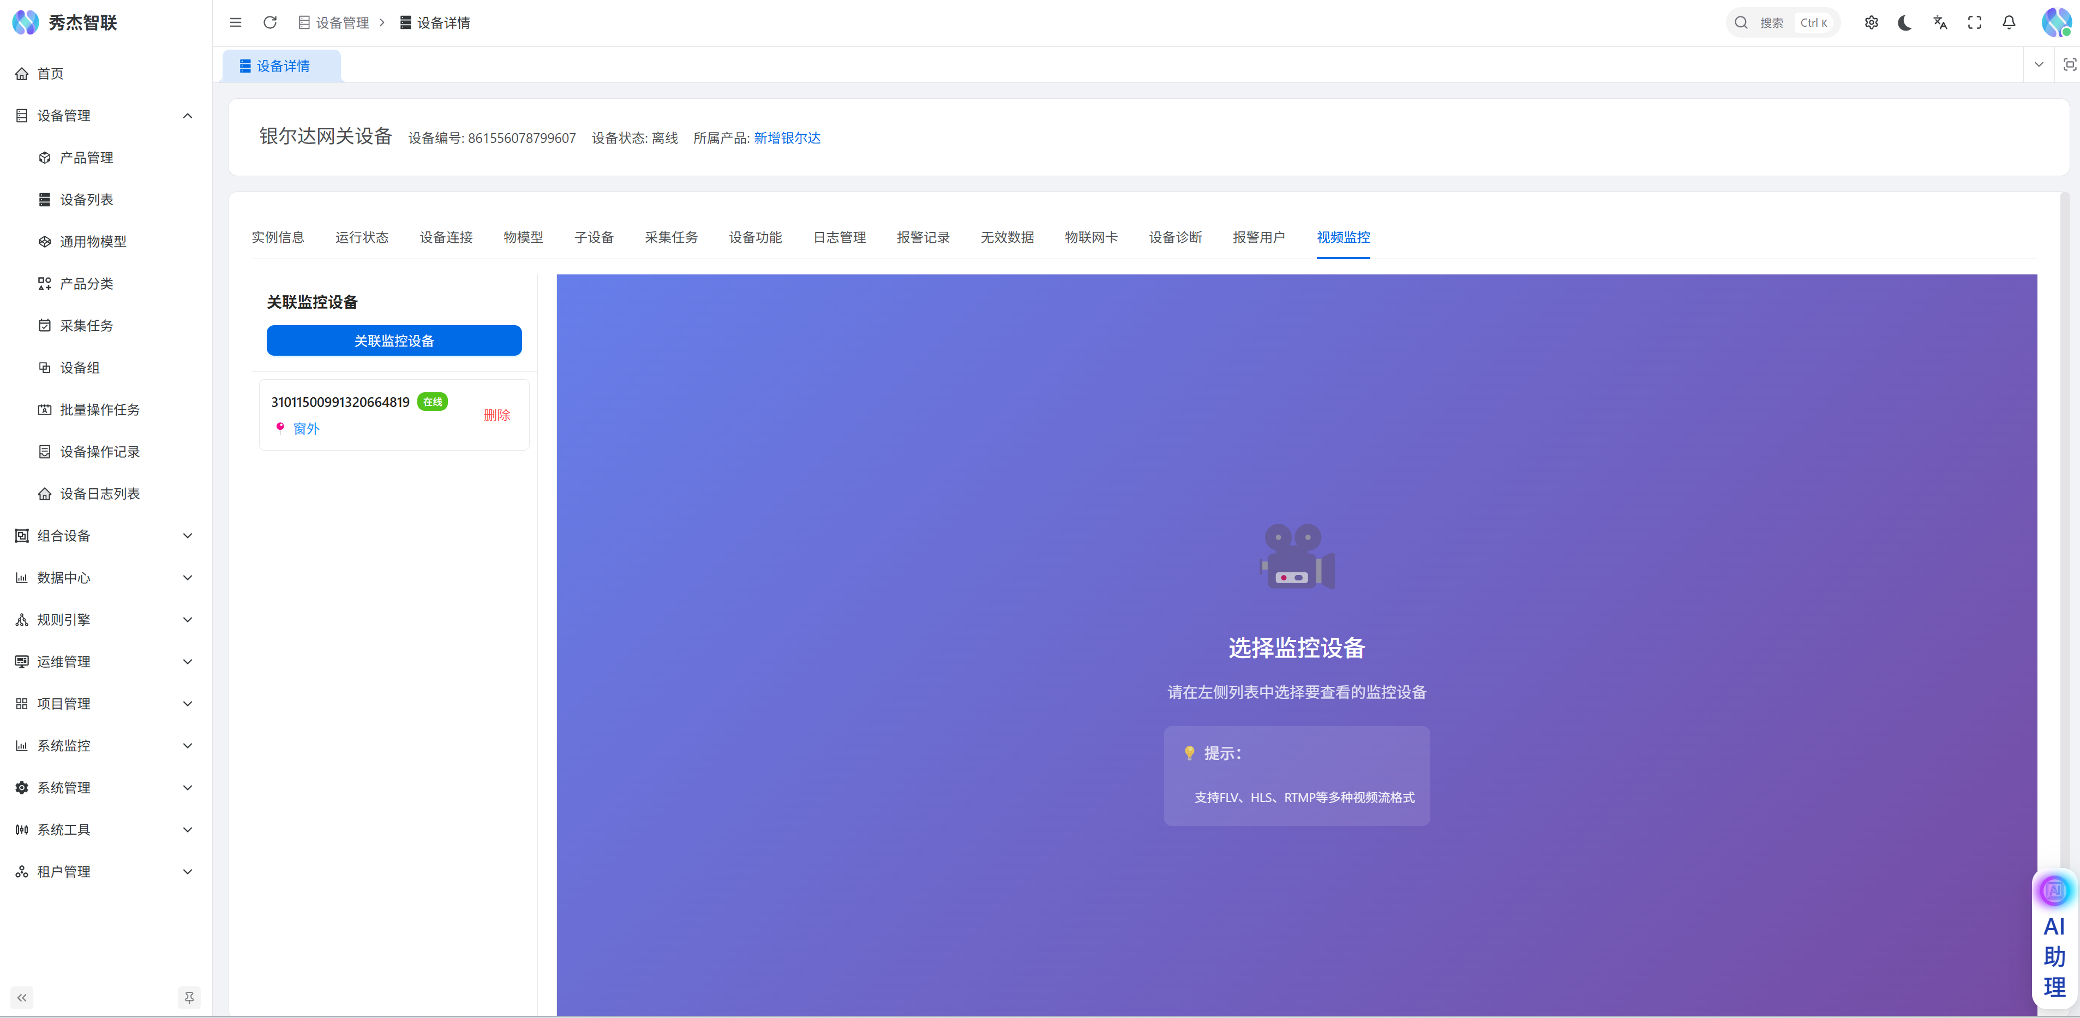Enter fullscreen mode via header icon
This screenshot has width=2080, height=1018.
[1974, 22]
